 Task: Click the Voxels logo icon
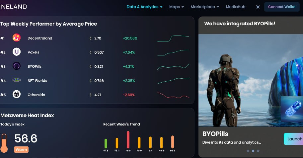tap(17, 52)
